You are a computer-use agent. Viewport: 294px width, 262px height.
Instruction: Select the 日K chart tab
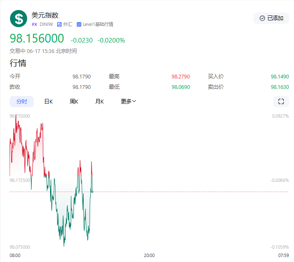tap(48, 101)
